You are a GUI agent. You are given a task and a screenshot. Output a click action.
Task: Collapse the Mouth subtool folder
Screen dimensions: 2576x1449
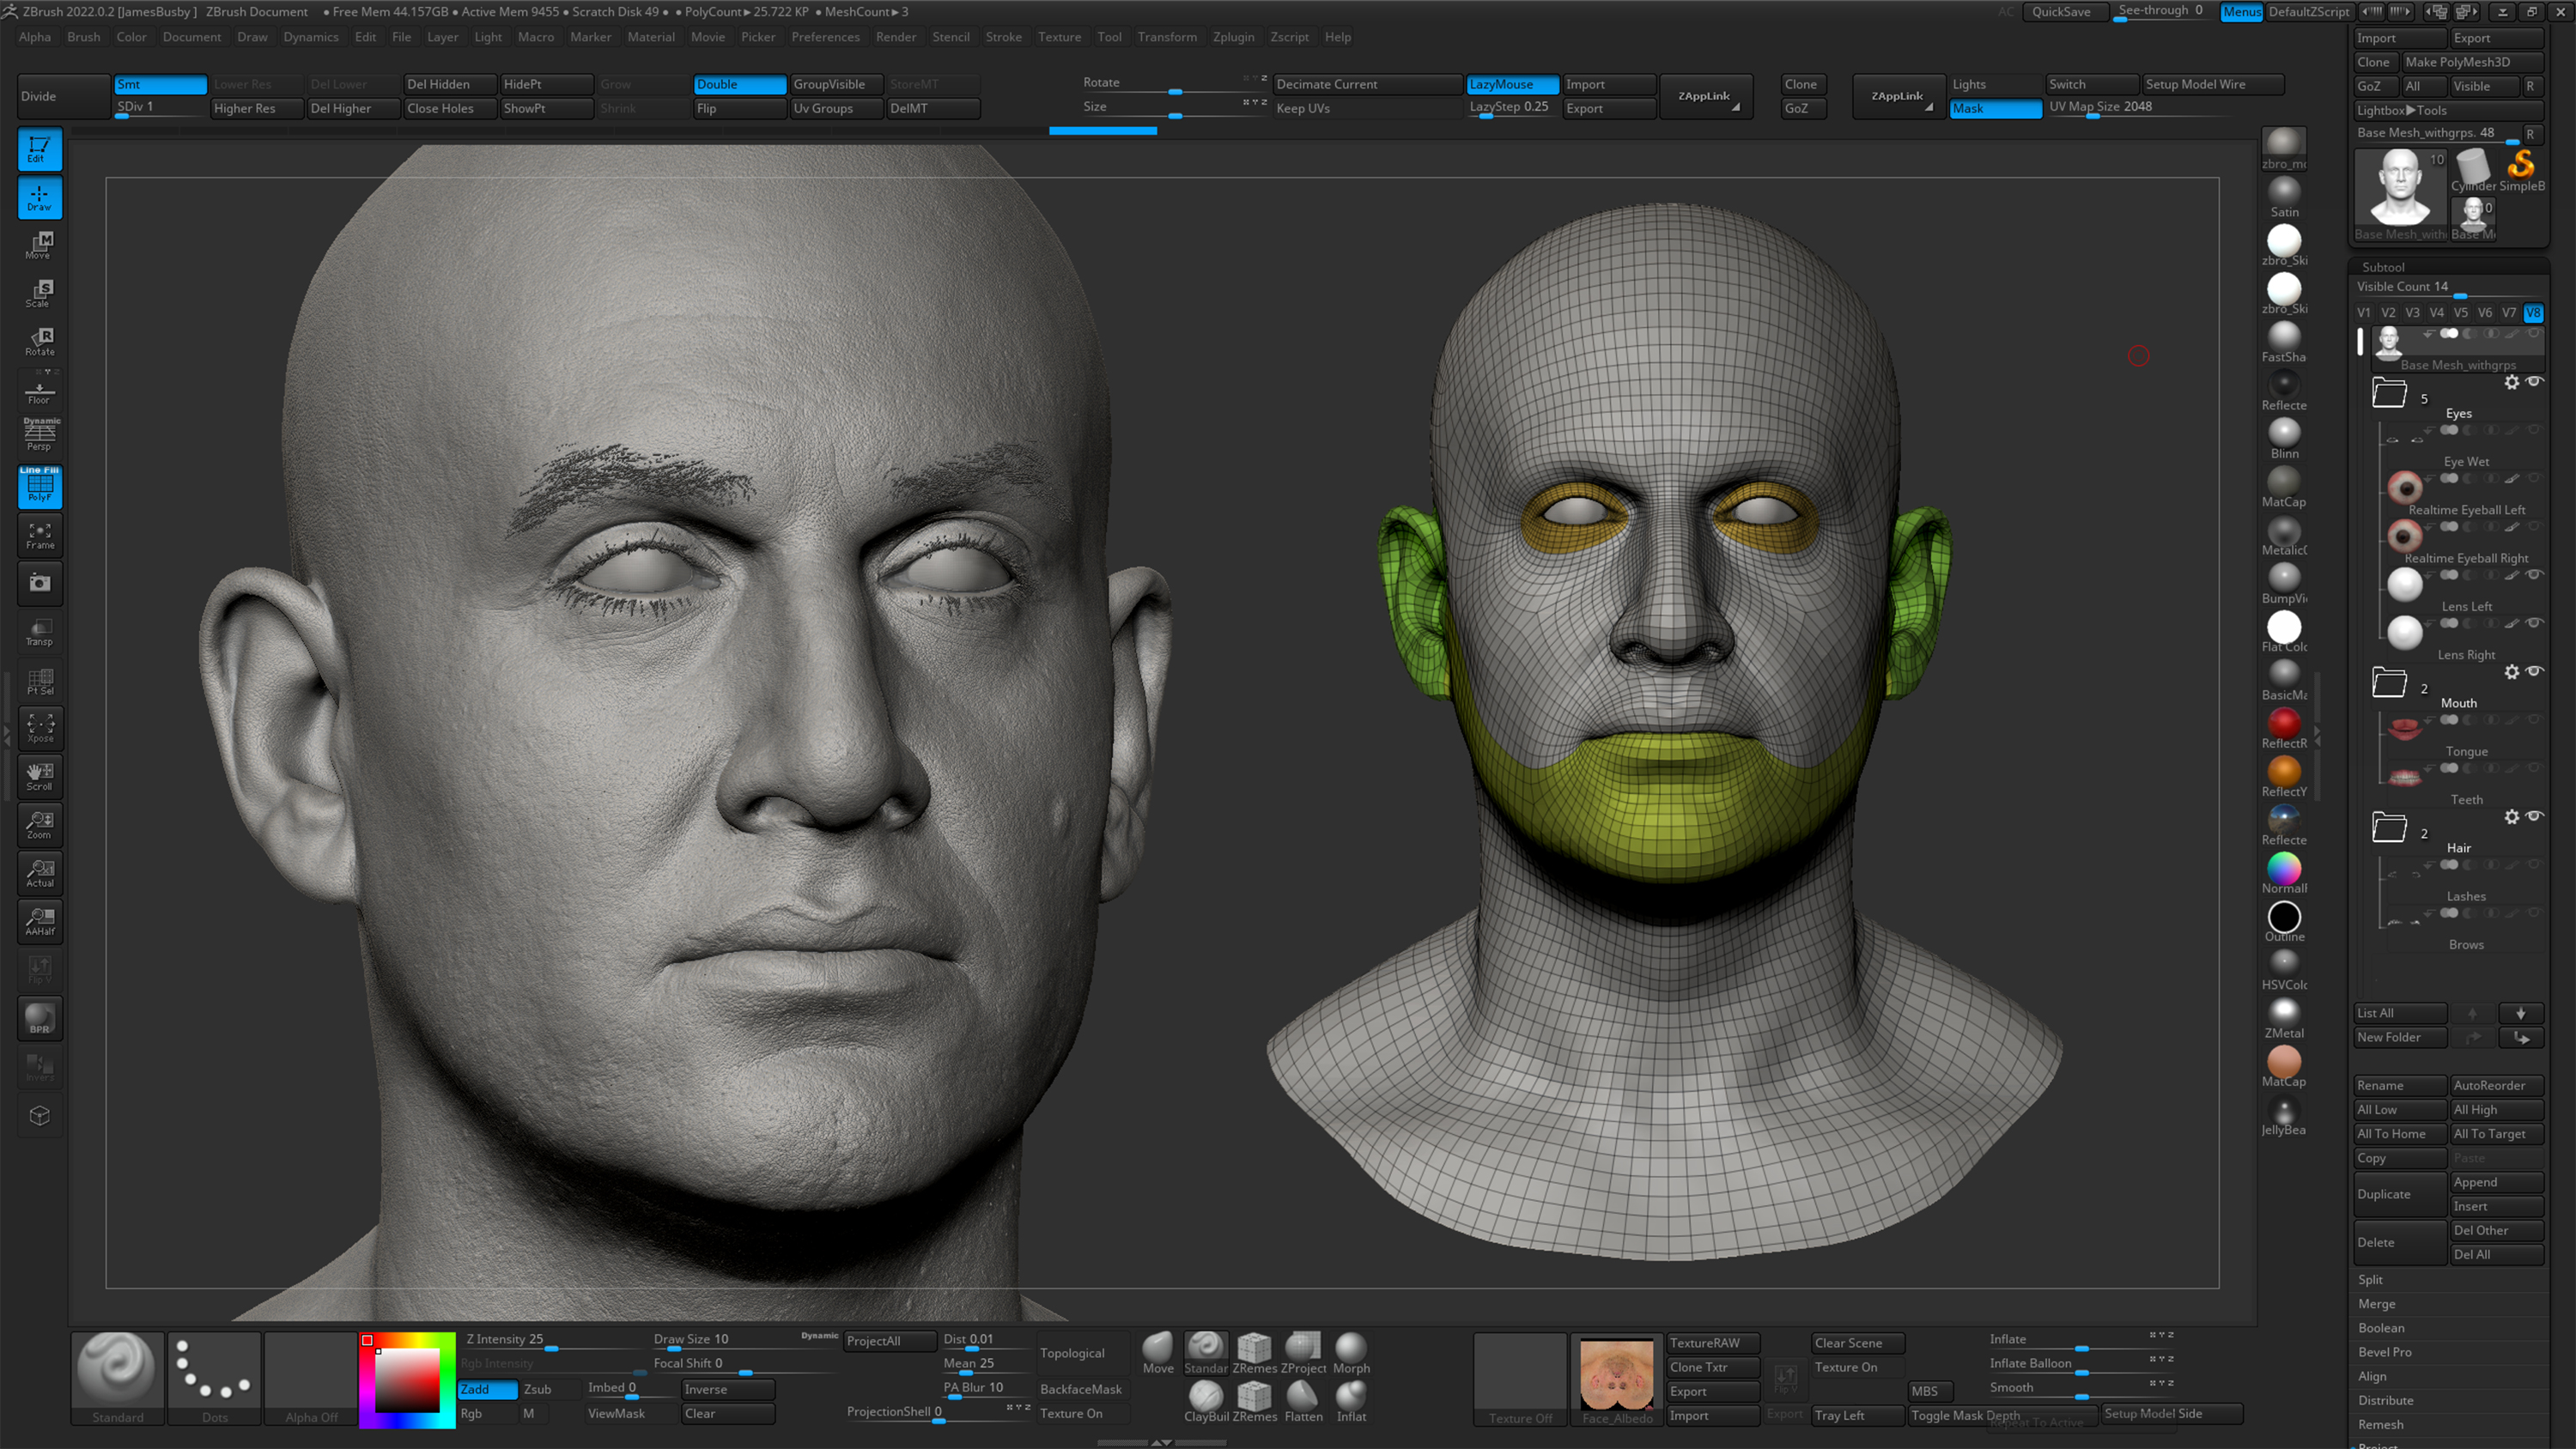[x=2389, y=683]
